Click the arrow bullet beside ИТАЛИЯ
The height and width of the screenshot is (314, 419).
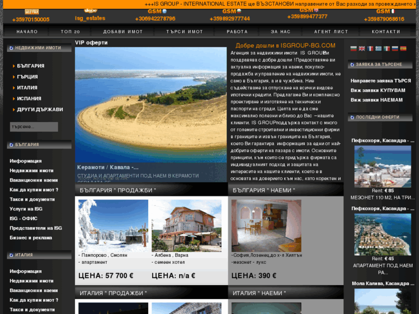[x=14, y=88]
